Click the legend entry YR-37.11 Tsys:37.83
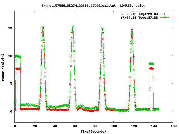 coord(139,18)
